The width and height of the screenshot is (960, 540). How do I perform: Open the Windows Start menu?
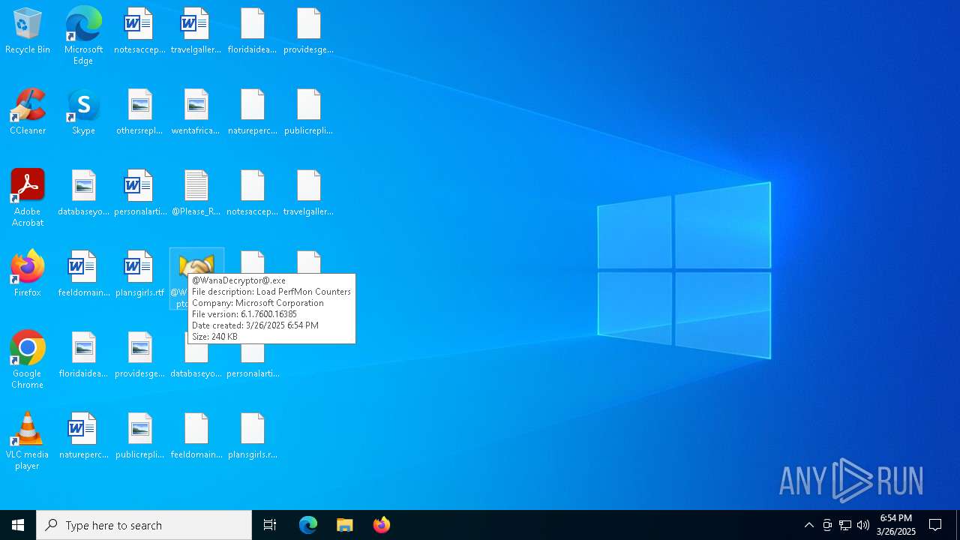click(18, 525)
